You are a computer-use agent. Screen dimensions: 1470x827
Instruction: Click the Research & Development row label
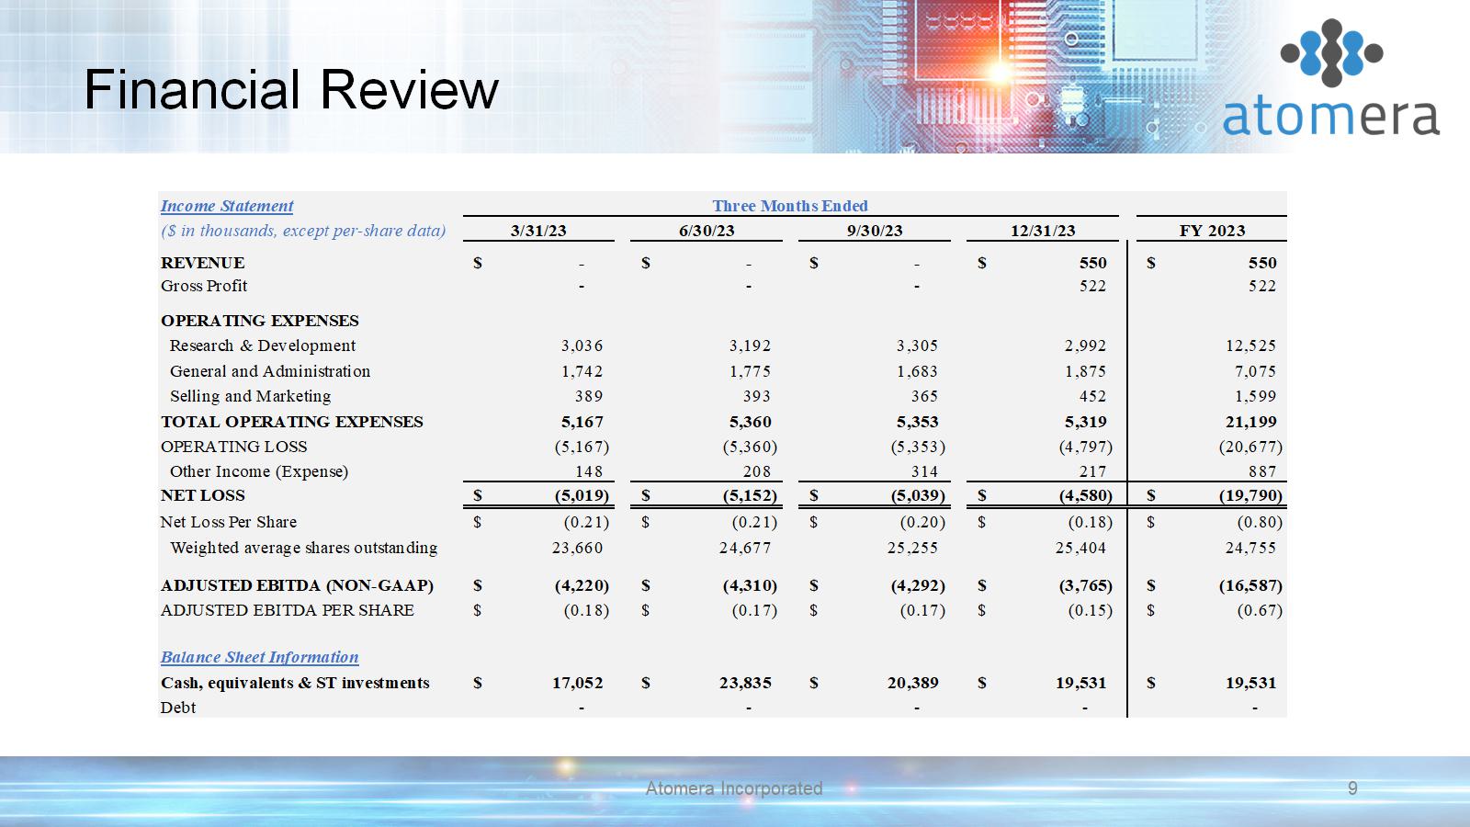(263, 346)
